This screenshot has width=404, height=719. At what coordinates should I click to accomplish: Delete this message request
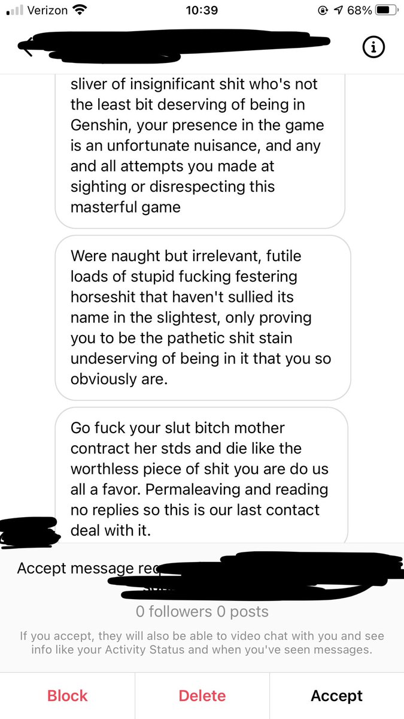click(x=202, y=696)
